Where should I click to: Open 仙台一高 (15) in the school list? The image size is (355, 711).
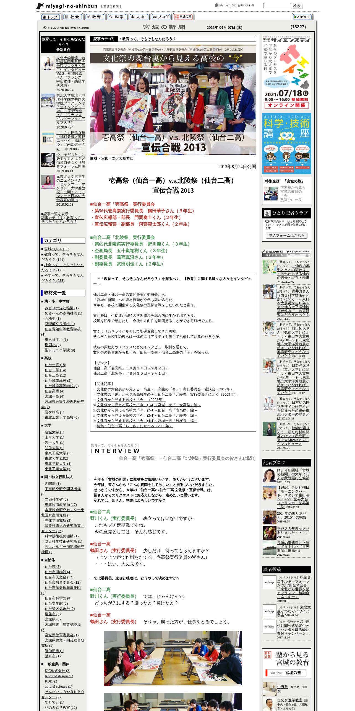tap(55, 365)
